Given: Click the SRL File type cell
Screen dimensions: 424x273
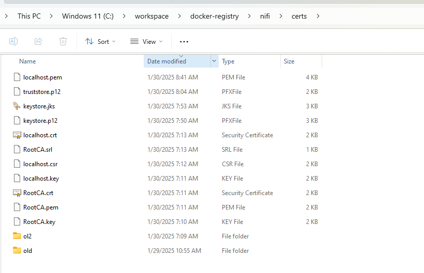Looking at the screenshot, I should coord(232,150).
